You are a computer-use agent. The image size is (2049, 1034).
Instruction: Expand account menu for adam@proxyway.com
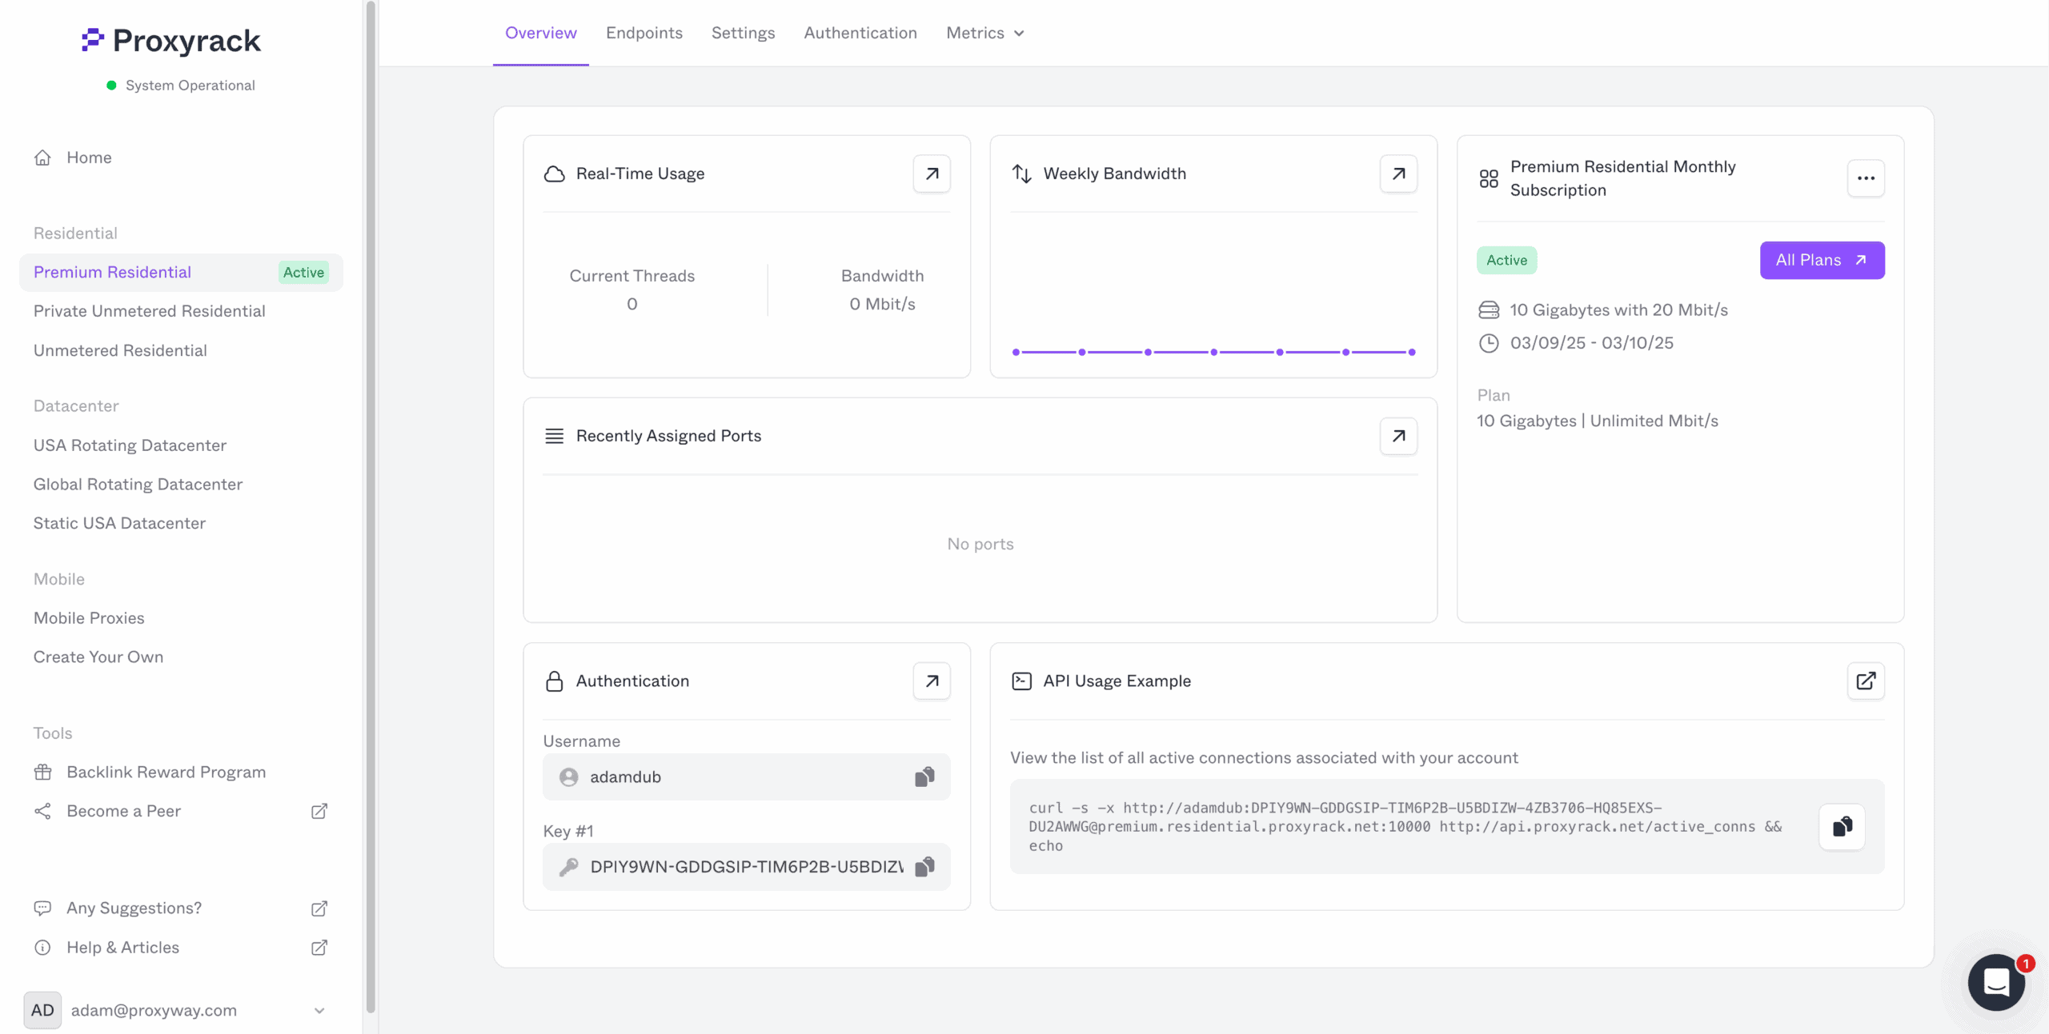click(x=319, y=1010)
